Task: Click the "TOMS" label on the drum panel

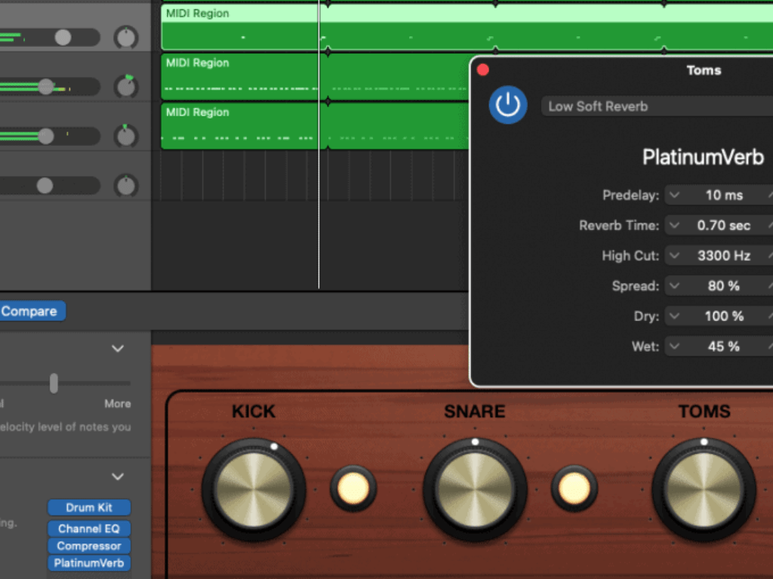Action: [704, 411]
